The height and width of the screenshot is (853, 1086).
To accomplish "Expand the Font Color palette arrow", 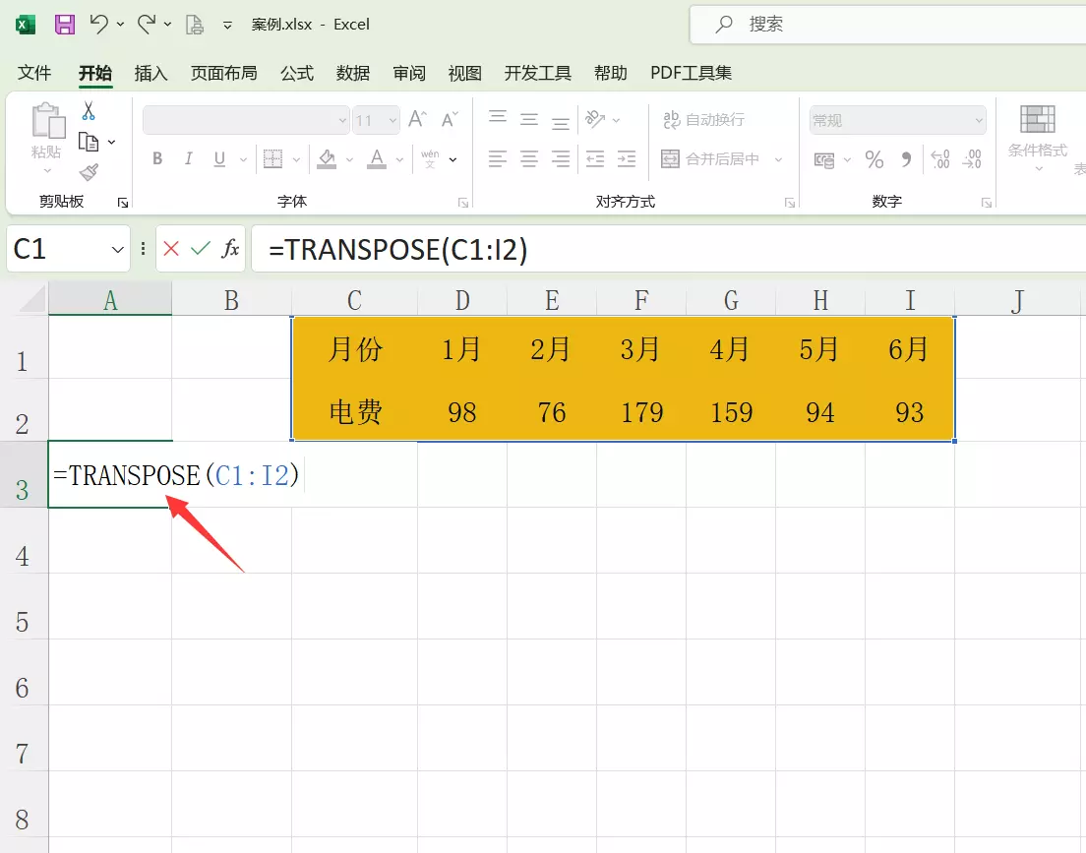I will coord(399,159).
